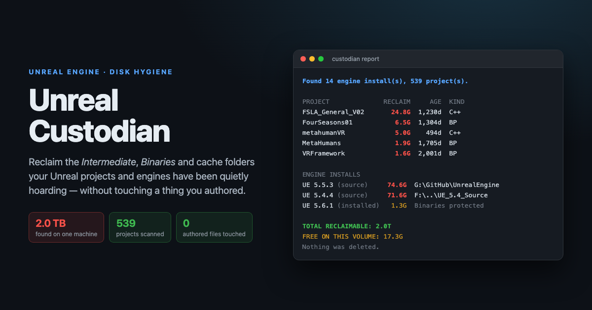Click the 2,001d age value
The image size is (592, 310).
point(430,154)
